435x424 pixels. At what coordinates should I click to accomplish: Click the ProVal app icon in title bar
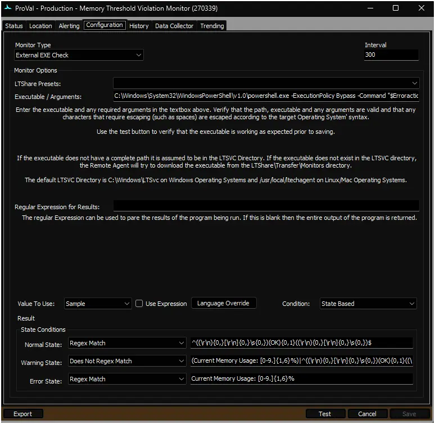click(8, 8)
